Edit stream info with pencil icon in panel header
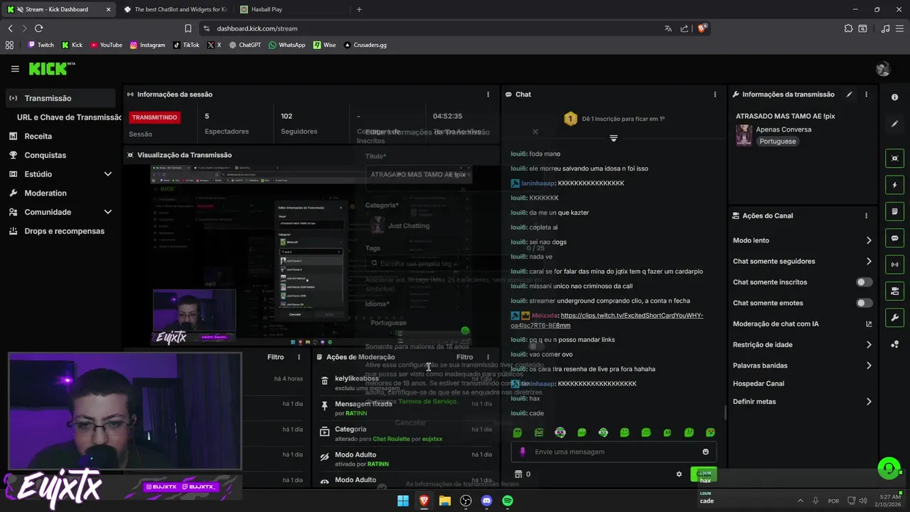910x512 pixels. point(849,94)
